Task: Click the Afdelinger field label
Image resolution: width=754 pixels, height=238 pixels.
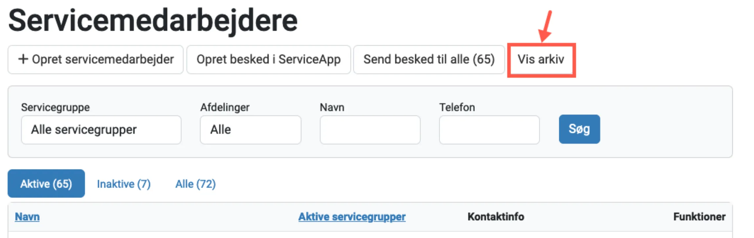Action: [225, 107]
